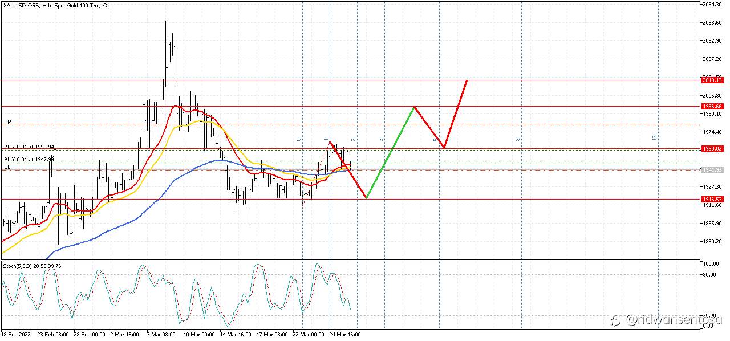Image resolution: width=730 pixels, height=341 pixels.
Task: Click the 1880.20 price axis value
Action: [712, 241]
